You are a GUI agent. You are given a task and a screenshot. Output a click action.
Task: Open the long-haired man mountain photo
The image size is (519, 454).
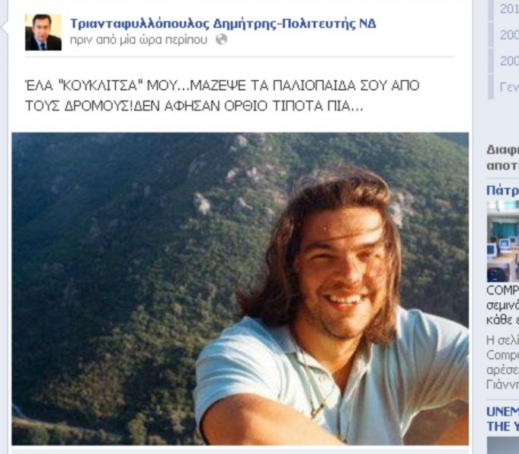[x=240, y=289]
